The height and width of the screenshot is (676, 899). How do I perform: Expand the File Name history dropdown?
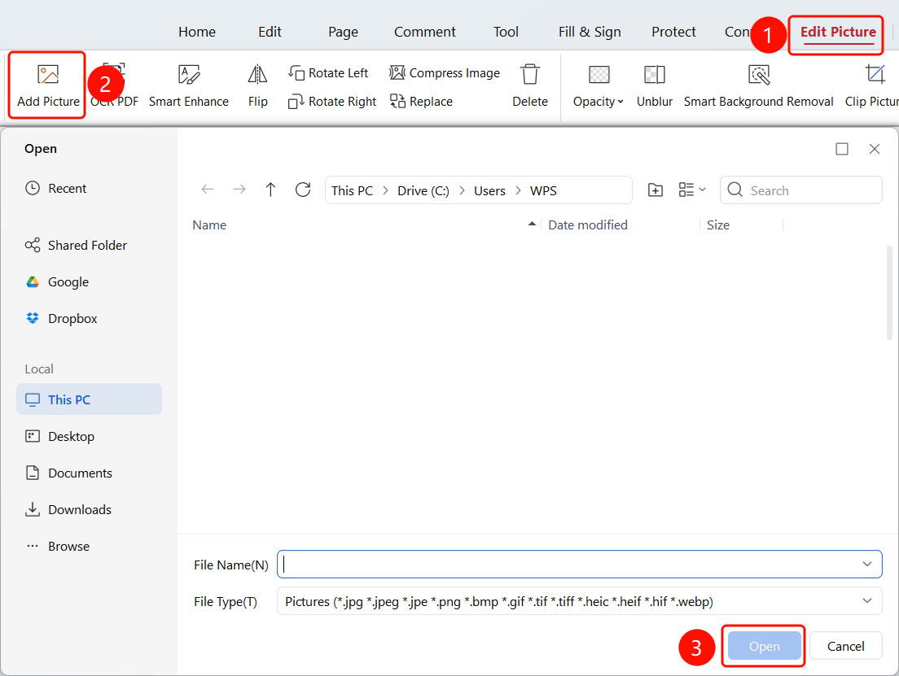click(x=867, y=565)
